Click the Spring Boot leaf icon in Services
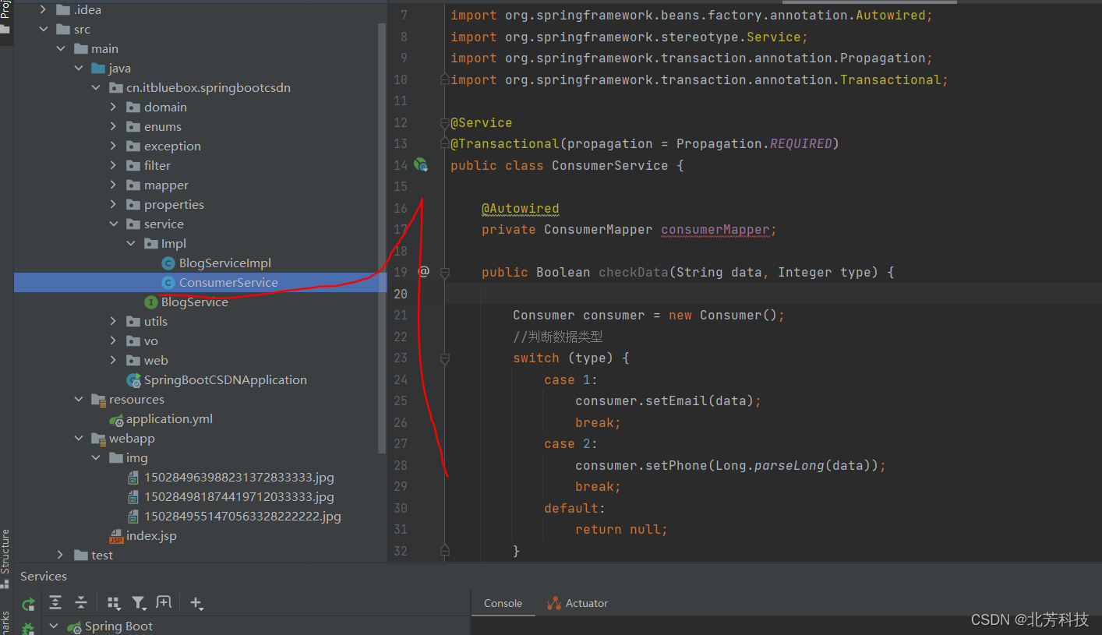Viewport: 1102px width, 635px height. 75,626
